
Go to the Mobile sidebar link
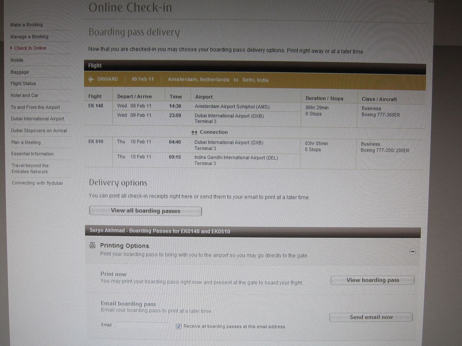click(x=17, y=60)
